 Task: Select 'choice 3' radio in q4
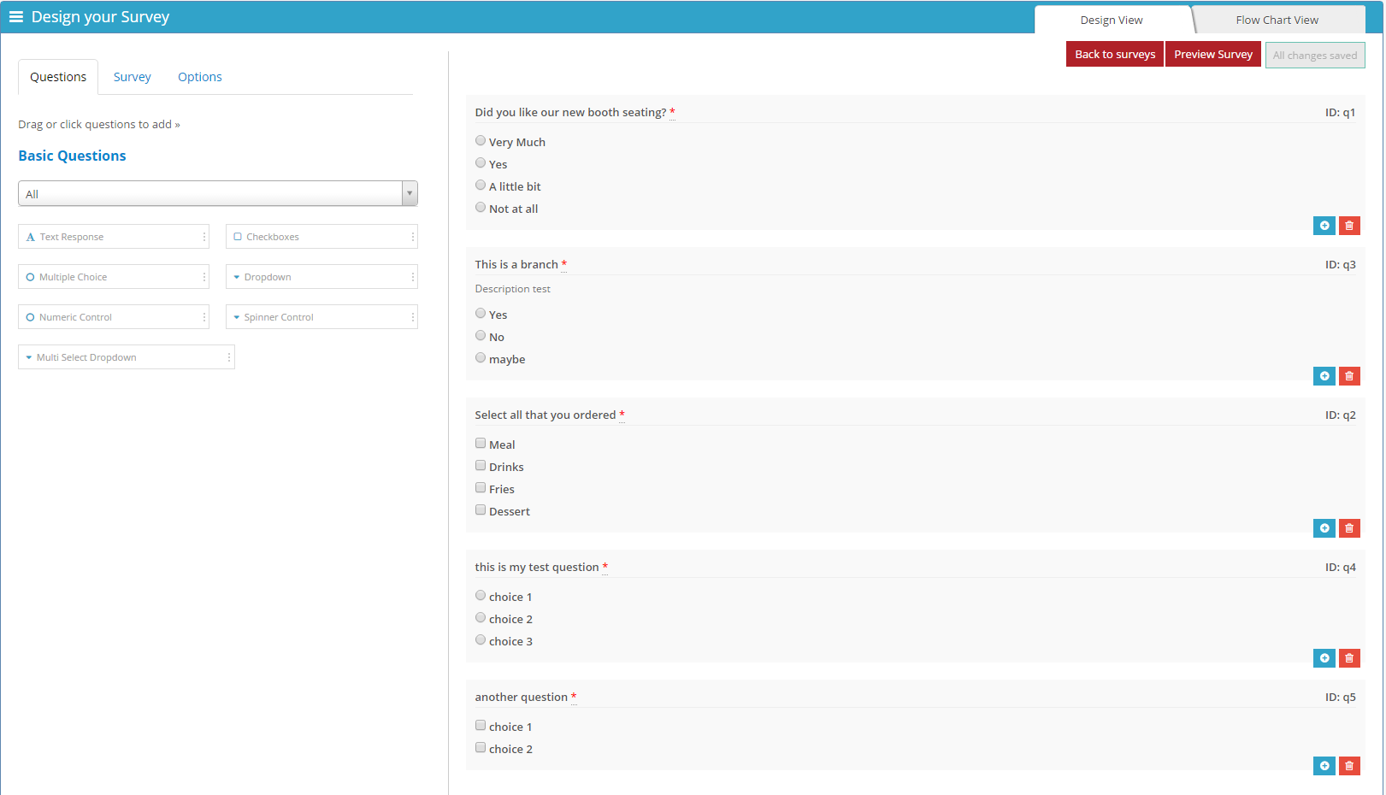tap(481, 640)
